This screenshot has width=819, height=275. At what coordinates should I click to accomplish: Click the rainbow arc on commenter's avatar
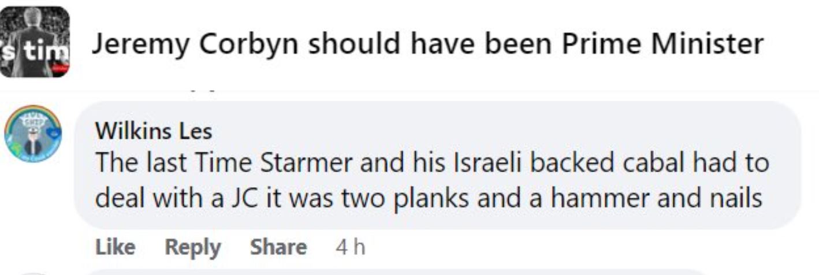click(32, 113)
